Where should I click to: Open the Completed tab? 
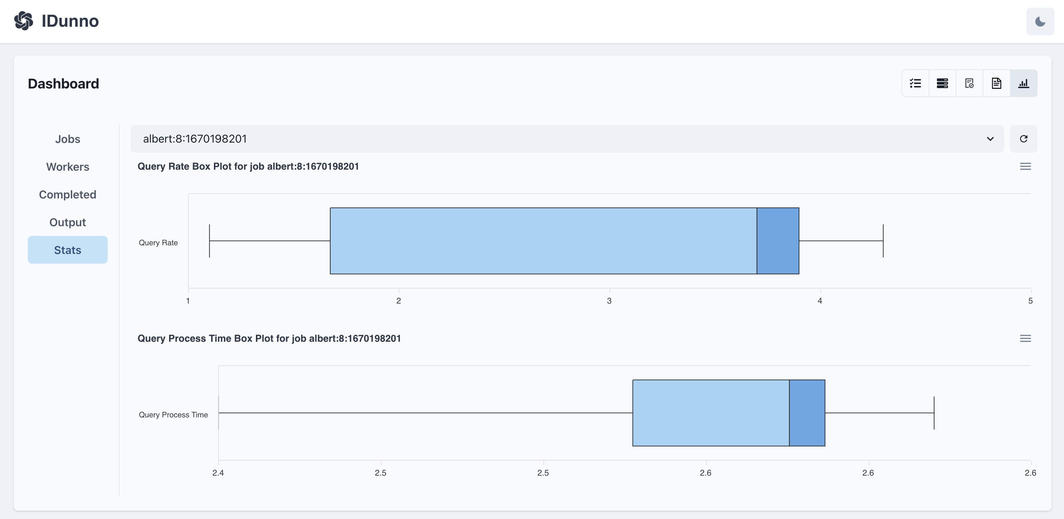tap(67, 194)
